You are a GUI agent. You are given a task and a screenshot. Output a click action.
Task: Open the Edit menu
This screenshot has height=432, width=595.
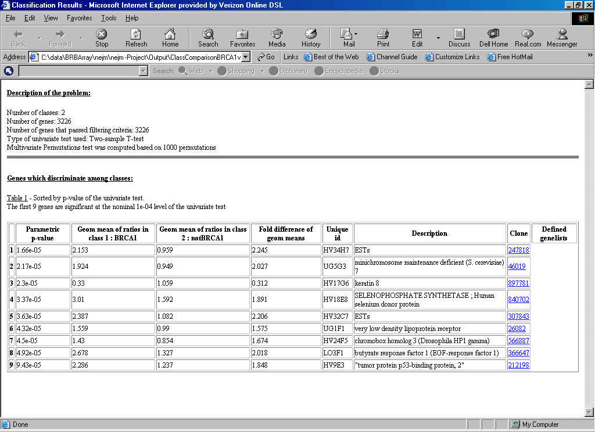[x=30, y=18]
